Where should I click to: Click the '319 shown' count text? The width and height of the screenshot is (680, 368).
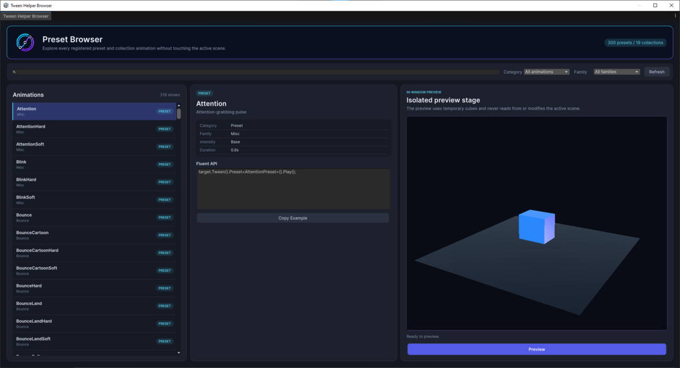tap(170, 95)
